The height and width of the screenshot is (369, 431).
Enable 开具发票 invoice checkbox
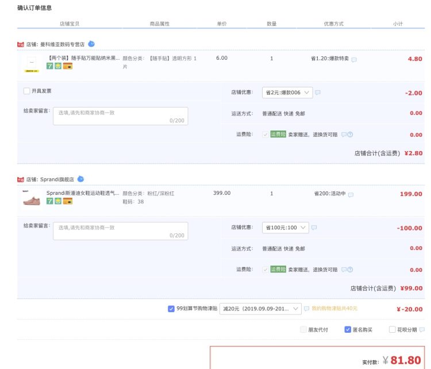(x=26, y=91)
